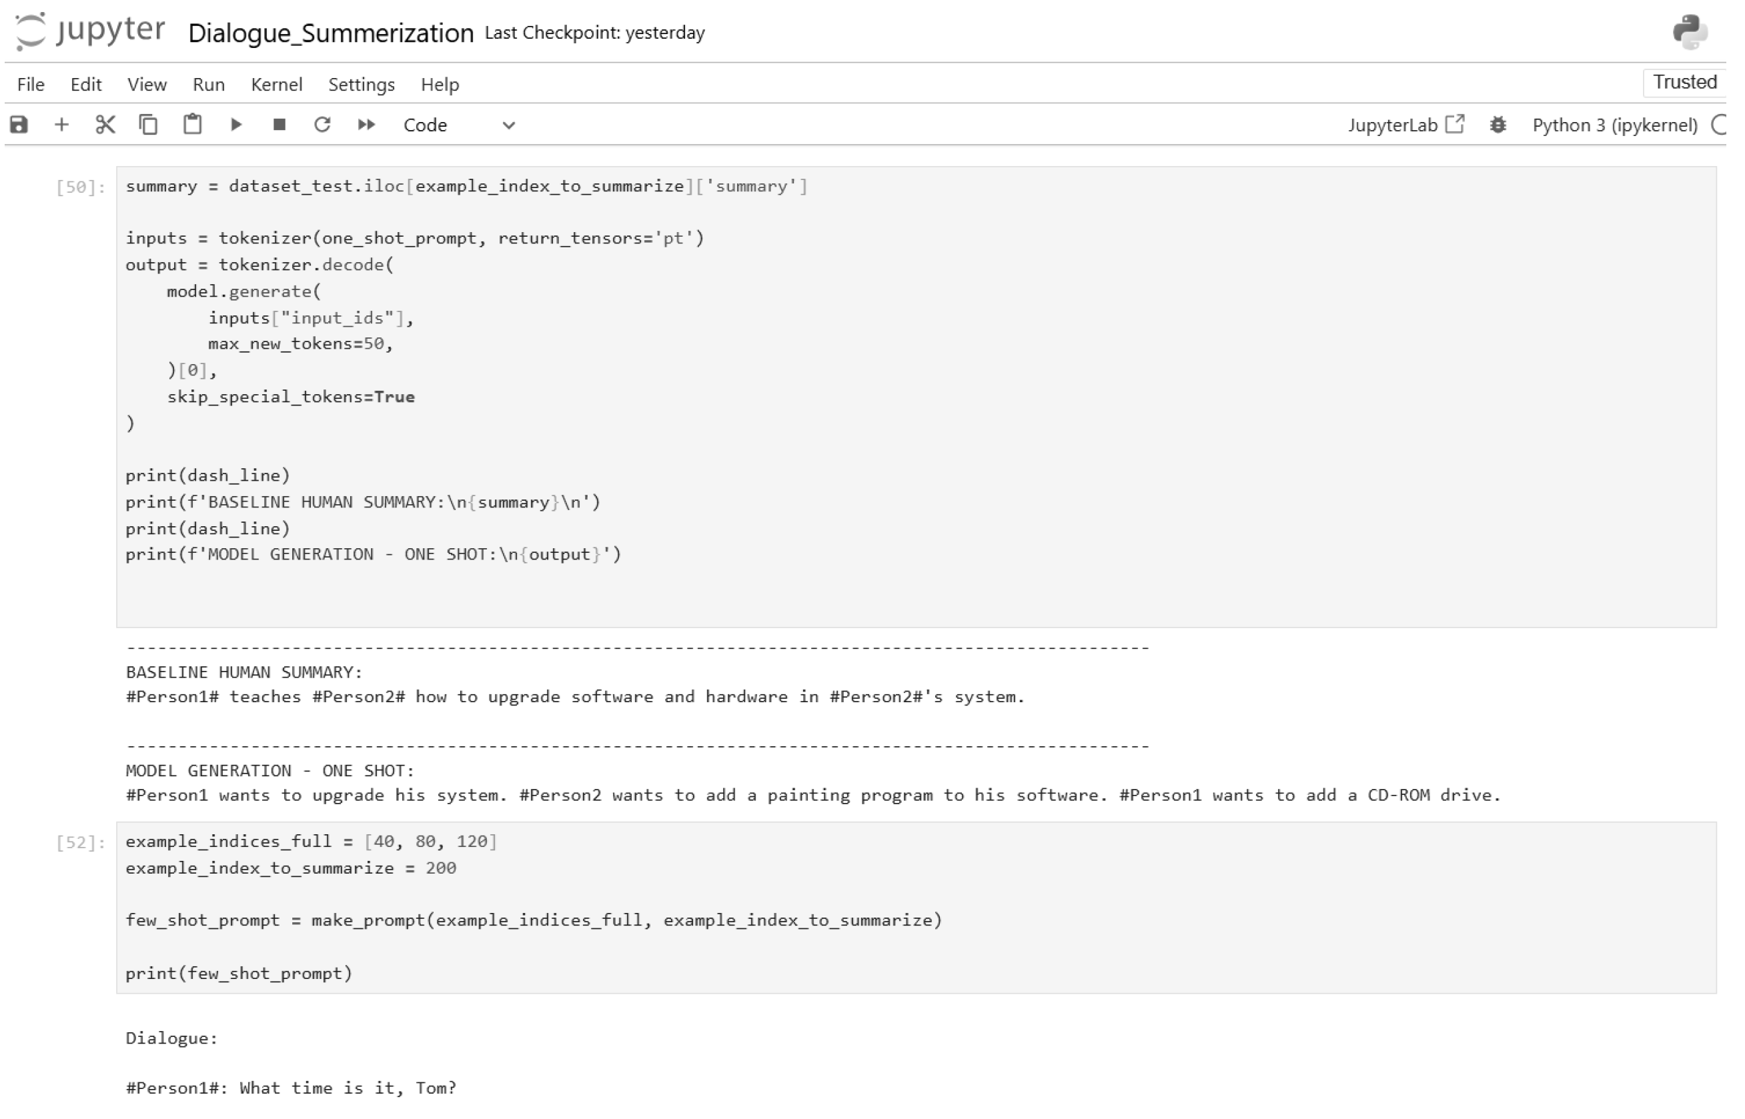
Task: Save the notebook
Action: click(18, 124)
